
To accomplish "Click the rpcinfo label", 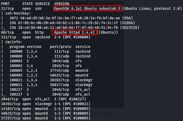I will (x=14, y=42).
